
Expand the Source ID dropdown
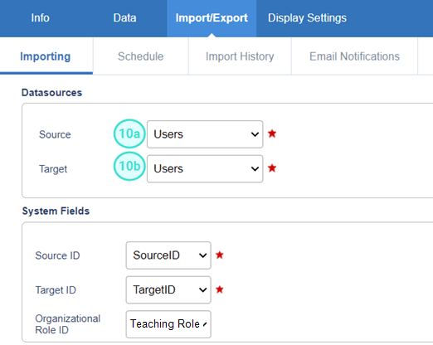(168, 255)
